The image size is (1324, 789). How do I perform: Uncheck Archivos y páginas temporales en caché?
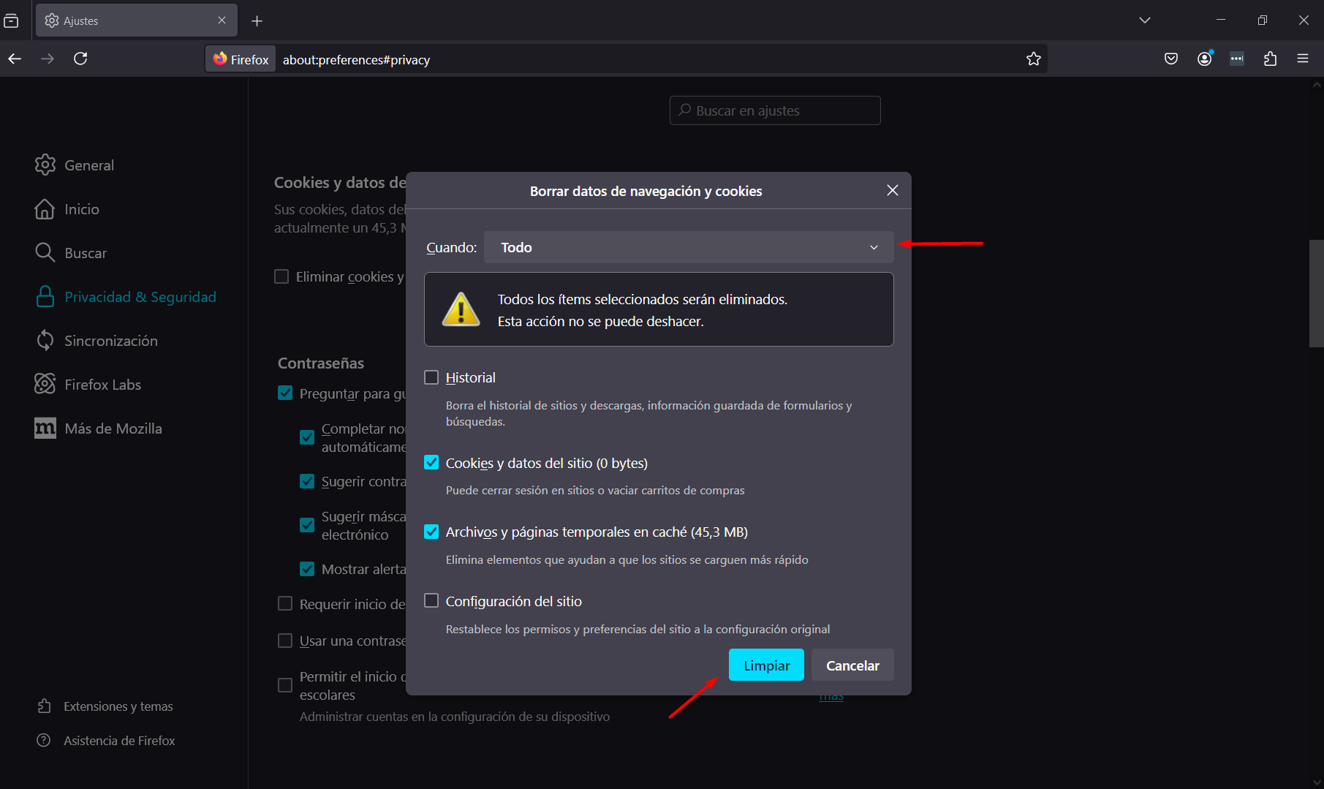[431, 532]
